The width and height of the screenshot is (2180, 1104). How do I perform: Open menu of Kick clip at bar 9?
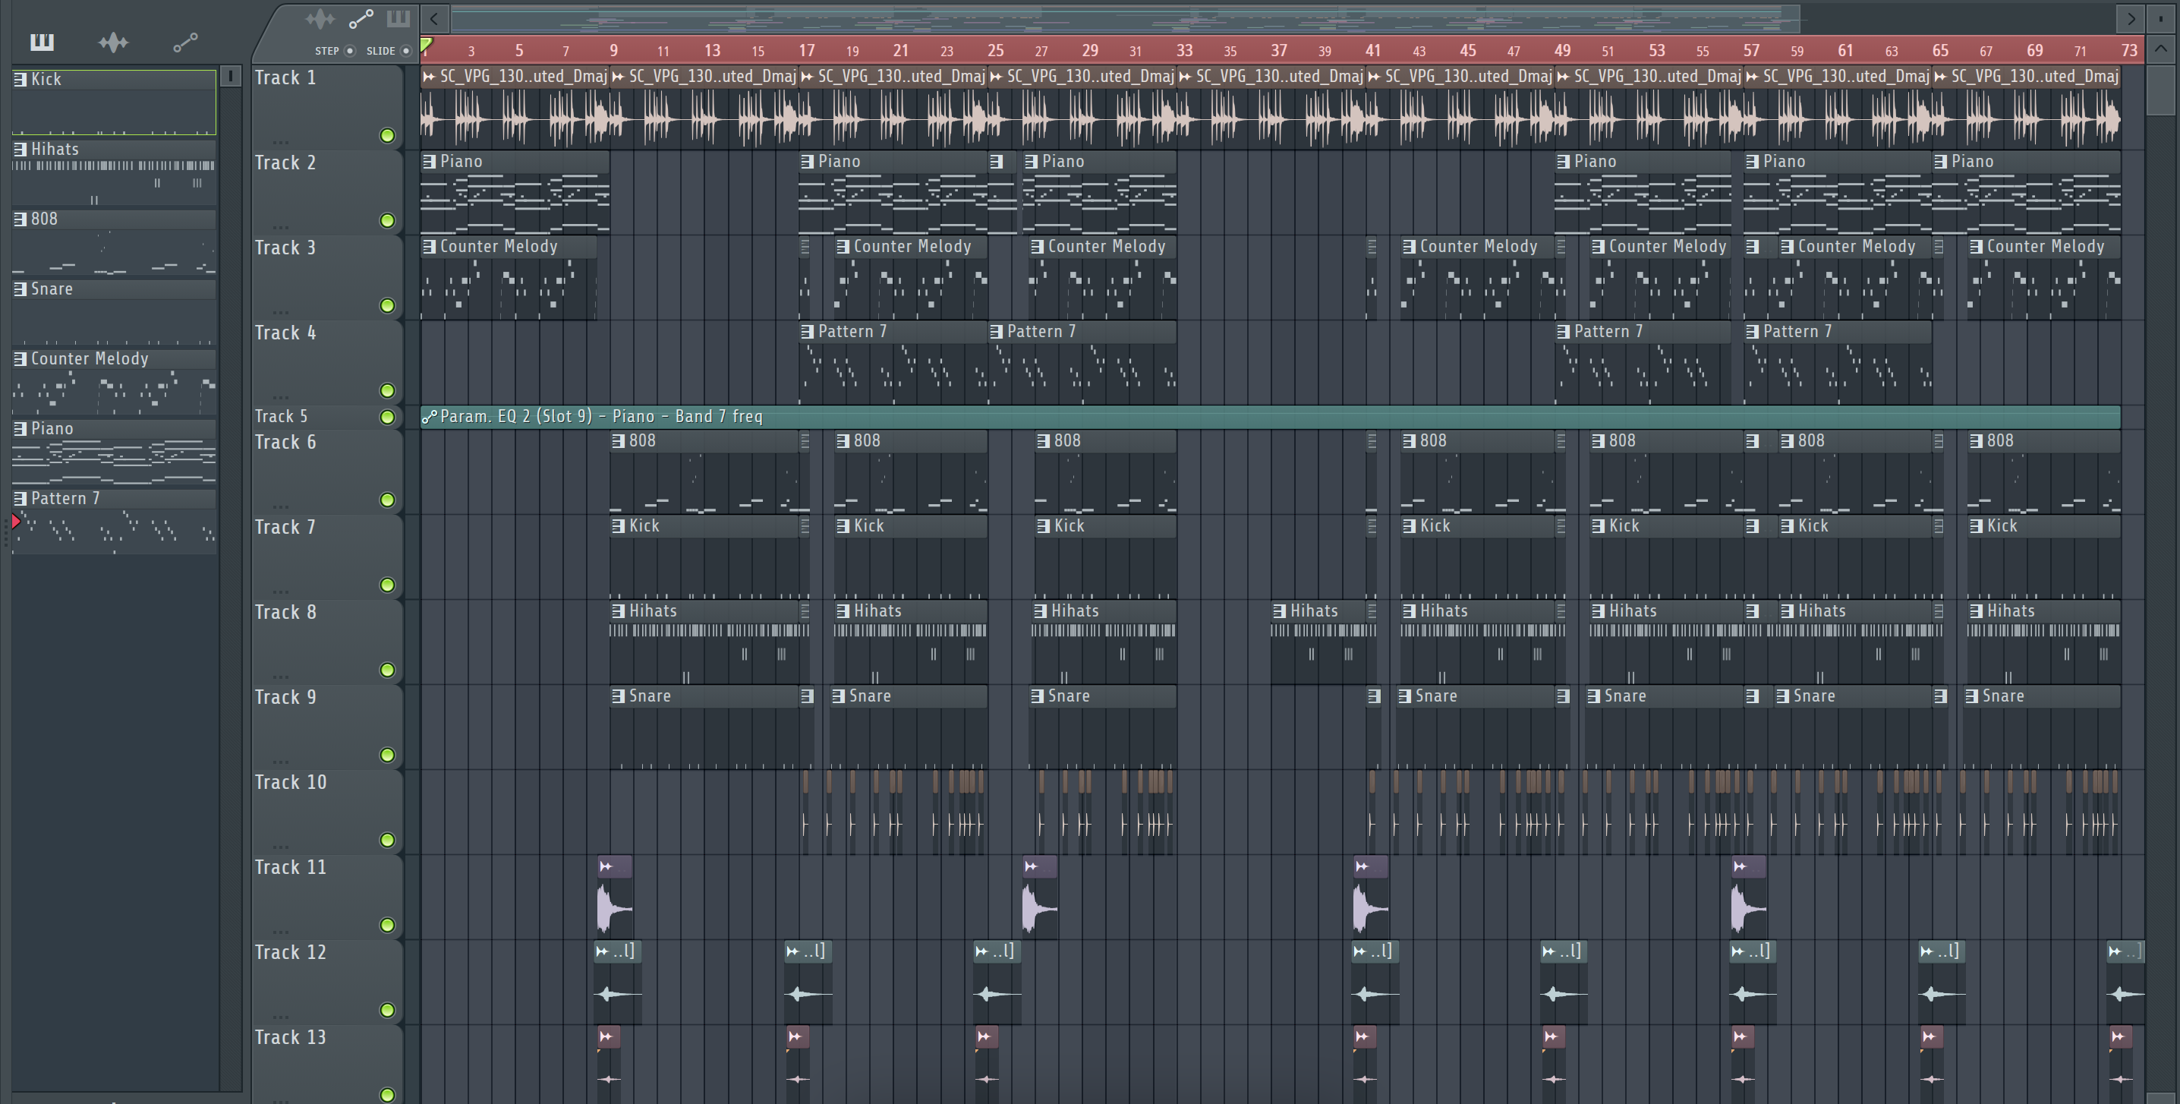point(619,525)
